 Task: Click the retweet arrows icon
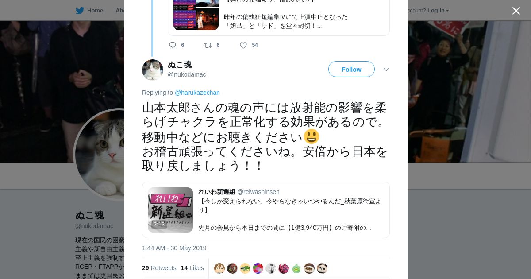(208, 45)
